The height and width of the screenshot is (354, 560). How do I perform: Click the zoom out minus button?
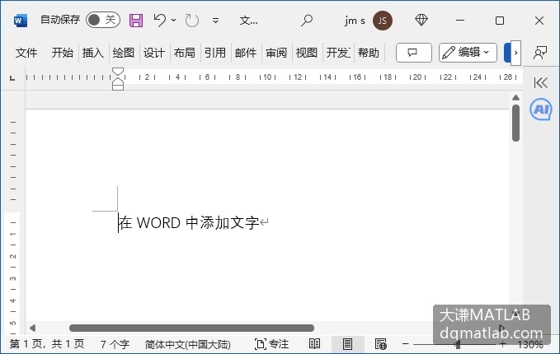pyautogui.click(x=405, y=344)
